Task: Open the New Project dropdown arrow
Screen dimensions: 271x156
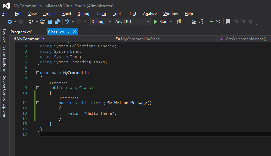Action: click(x=37, y=22)
